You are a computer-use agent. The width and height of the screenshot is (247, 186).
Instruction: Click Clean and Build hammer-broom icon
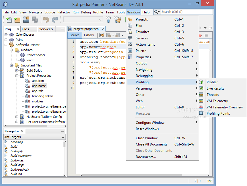click(117, 20)
